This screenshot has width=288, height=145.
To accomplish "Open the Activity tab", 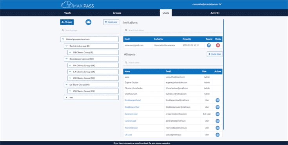I will (215, 13).
